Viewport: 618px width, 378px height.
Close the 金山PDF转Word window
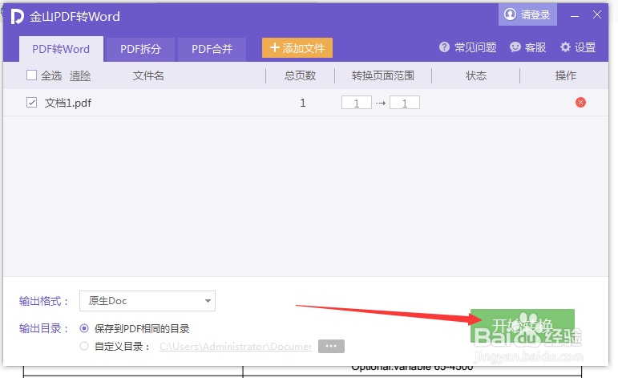[596, 15]
